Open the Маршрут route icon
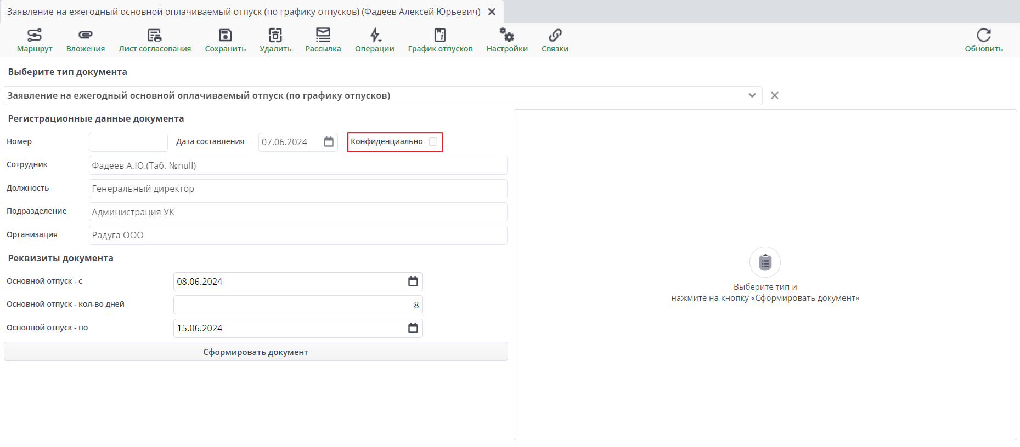Image resolution: width=1020 pixels, height=447 pixels. [35, 35]
